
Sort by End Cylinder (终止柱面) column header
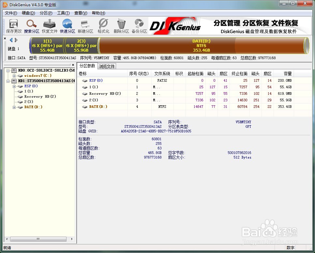[x=239, y=74]
